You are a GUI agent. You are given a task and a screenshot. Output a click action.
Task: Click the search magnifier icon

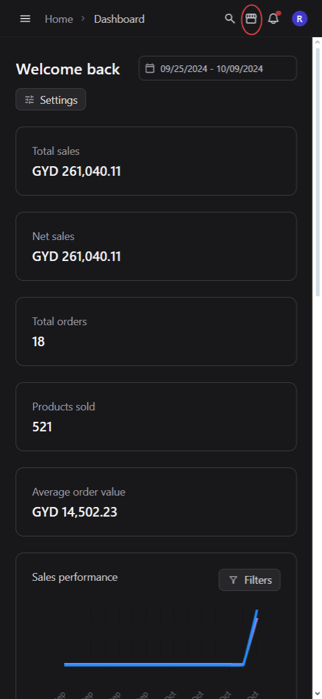point(230,19)
